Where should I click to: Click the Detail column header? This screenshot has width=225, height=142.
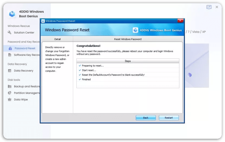coord(57,39)
